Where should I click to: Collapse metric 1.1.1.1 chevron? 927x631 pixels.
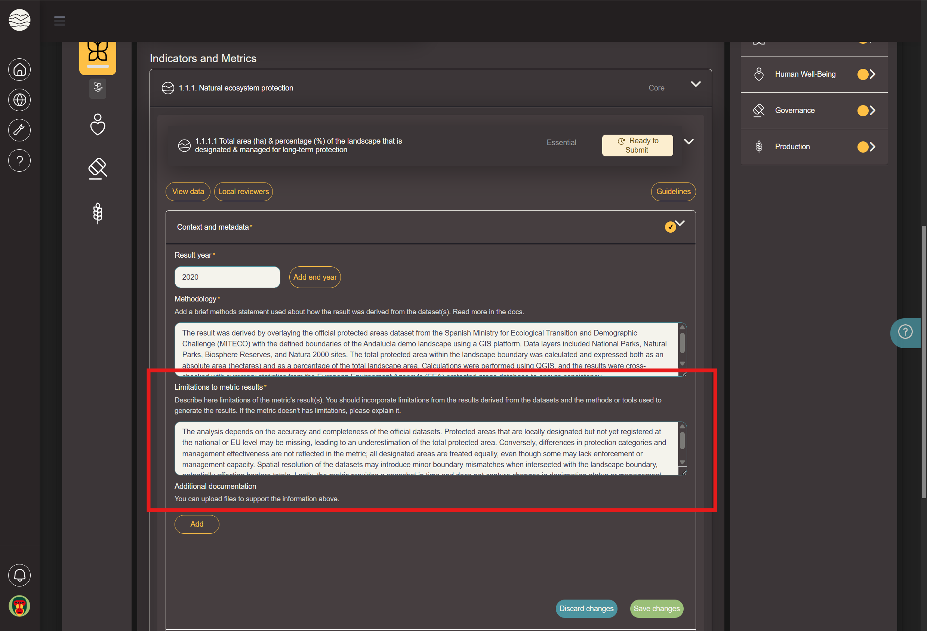pyautogui.click(x=689, y=142)
